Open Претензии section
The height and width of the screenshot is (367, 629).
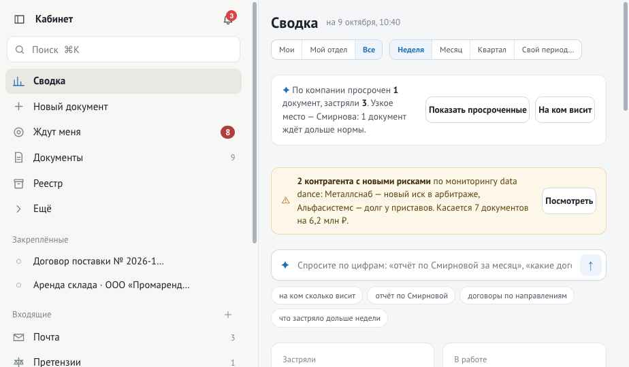[124, 362]
